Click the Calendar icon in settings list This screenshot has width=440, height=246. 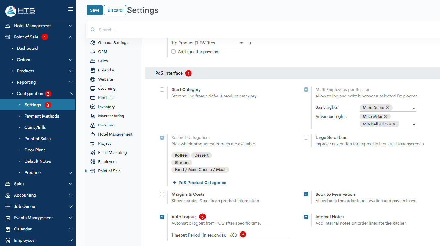tap(93, 70)
